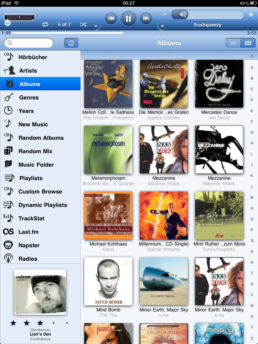This screenshot has width=258, height=344.
Task: Switch to list view
Action: pos(233,43)
